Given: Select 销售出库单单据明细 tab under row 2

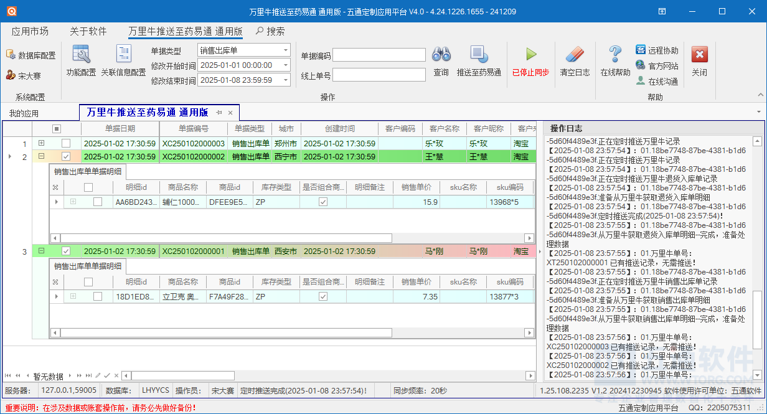Looking at the screenshot, I should [x=88, y=172].
